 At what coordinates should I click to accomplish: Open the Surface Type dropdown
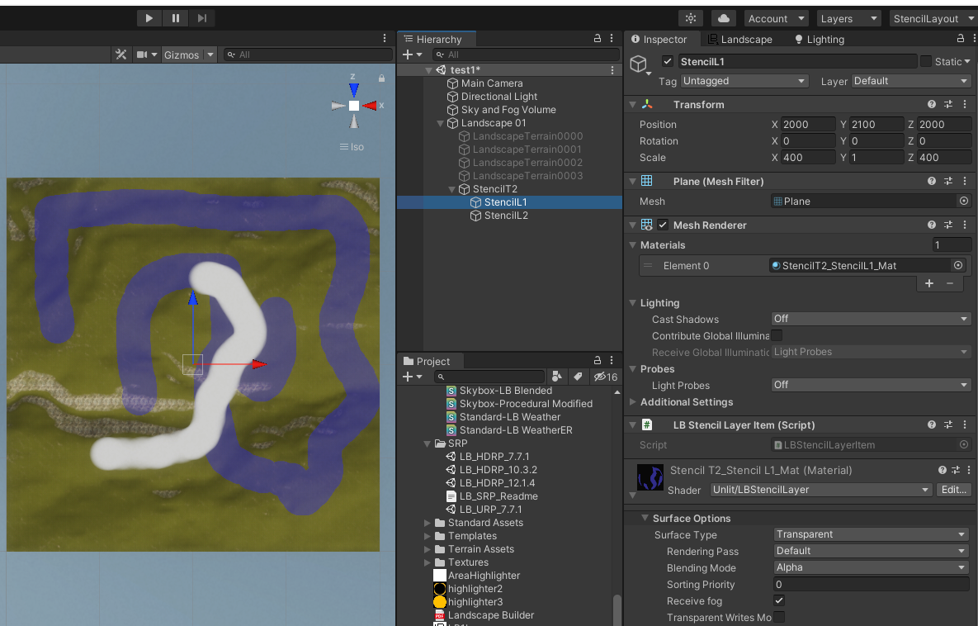click(869, 534)
